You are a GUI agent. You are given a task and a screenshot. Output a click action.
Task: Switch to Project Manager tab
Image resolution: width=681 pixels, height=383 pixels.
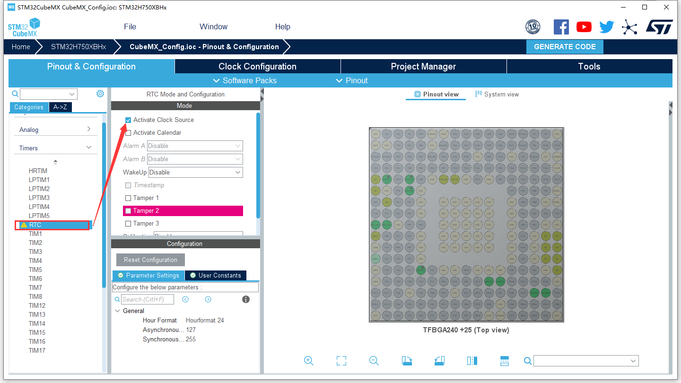(424, 66)
